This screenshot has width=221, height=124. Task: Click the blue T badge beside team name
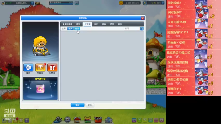click(x=32, y=3)
